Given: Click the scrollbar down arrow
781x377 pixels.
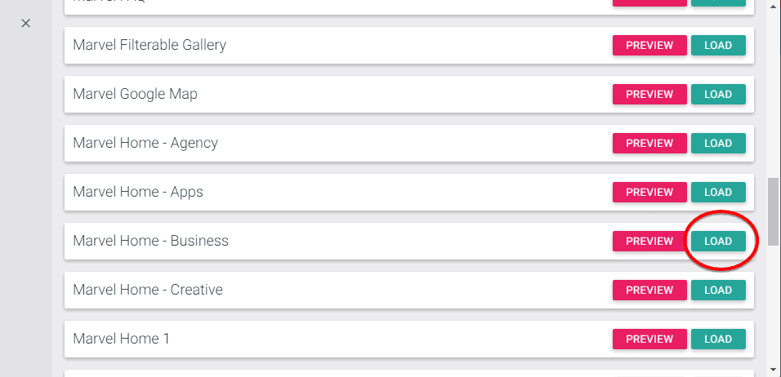Looking at the screenshot, I should pyautogui.click(x=774, y=370).
